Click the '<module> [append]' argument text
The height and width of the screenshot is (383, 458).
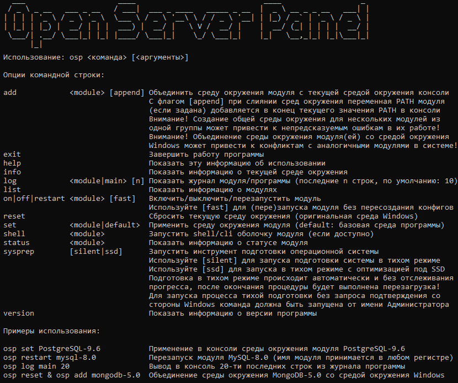(107, 93)
